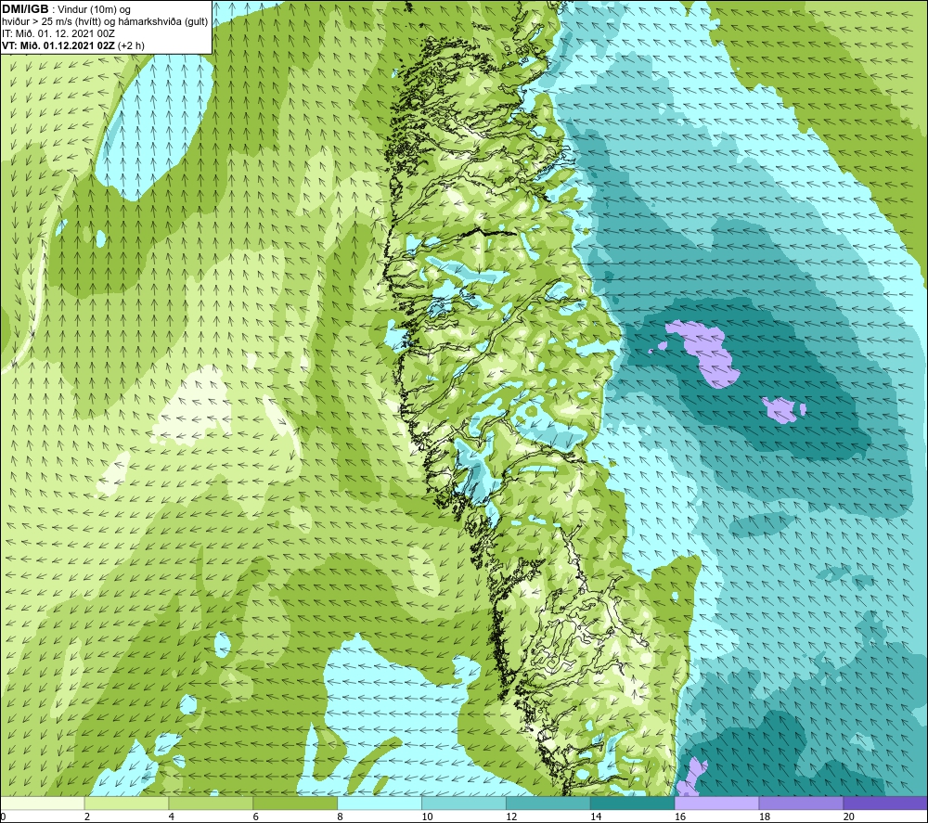
Task: Click the legend tick label "12"
Action: point(511,817)
